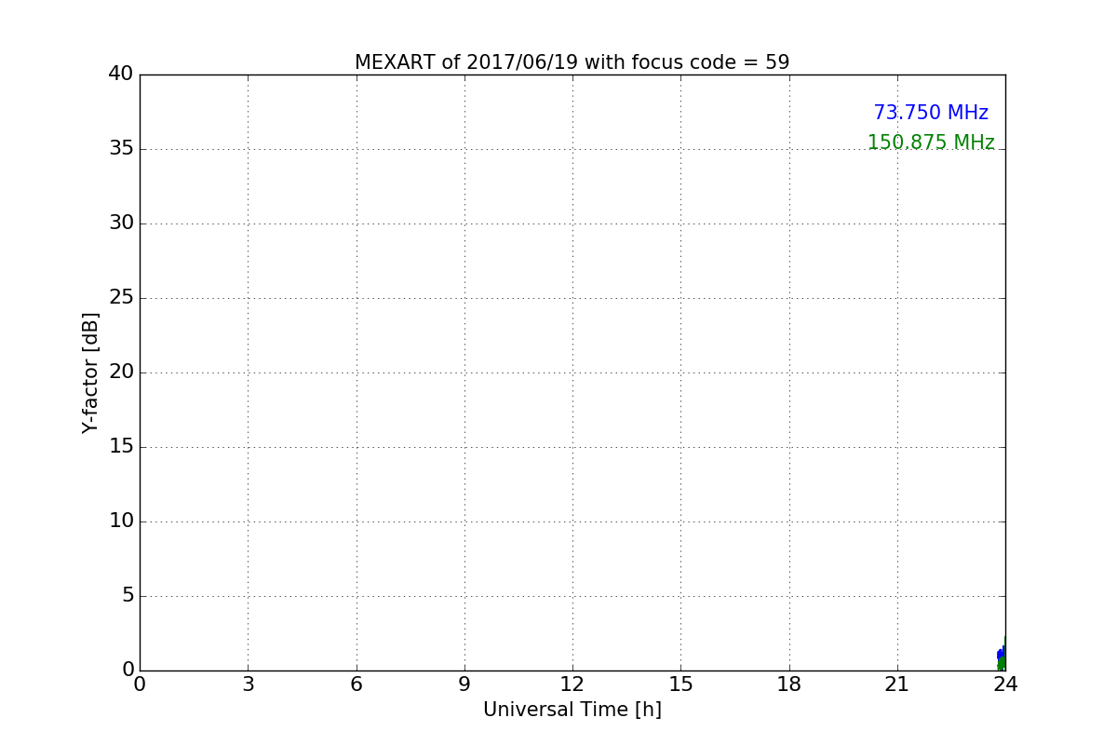Viewport: 1117px width, 745px height.
Task: Click the y-axis tick label 40
Action: [x=121, y=74]
